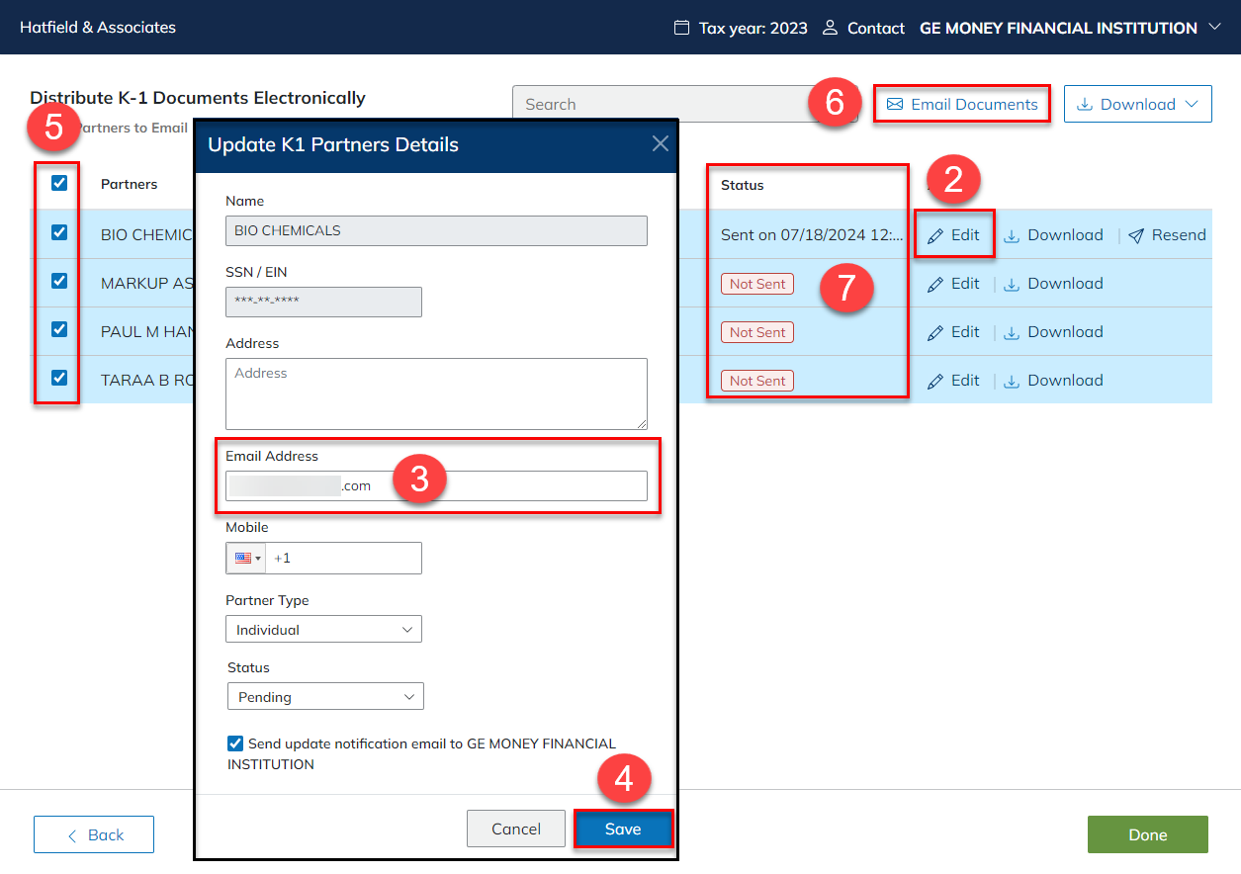Click the Save button in dialog
The image size is (1241, 874).
[623, 830]
